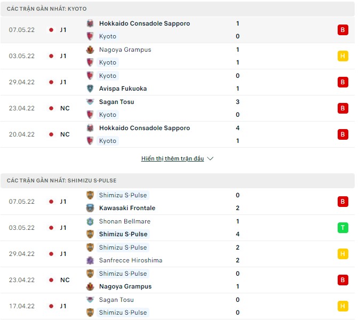Click green T badge for Shonan Bellmare match
This screenshot has height=320, width=359.
[343, 228]
